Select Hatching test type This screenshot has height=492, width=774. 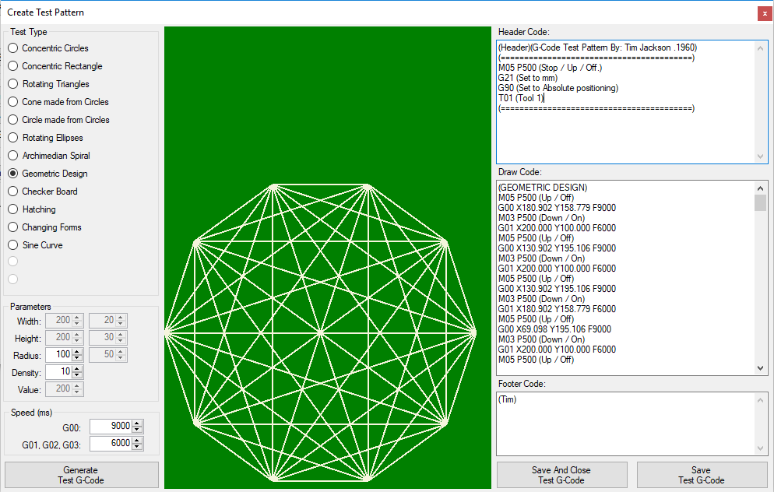(32, 209)
